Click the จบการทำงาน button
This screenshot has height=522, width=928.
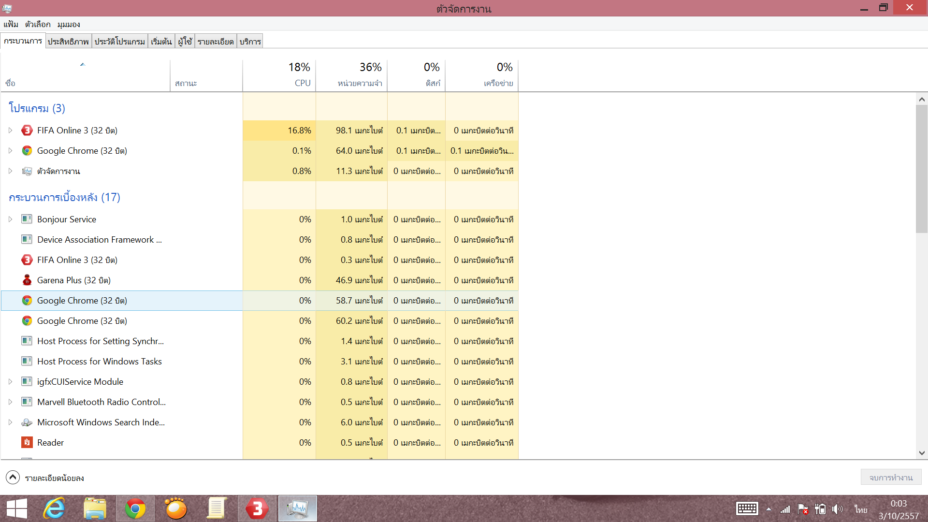891,478
